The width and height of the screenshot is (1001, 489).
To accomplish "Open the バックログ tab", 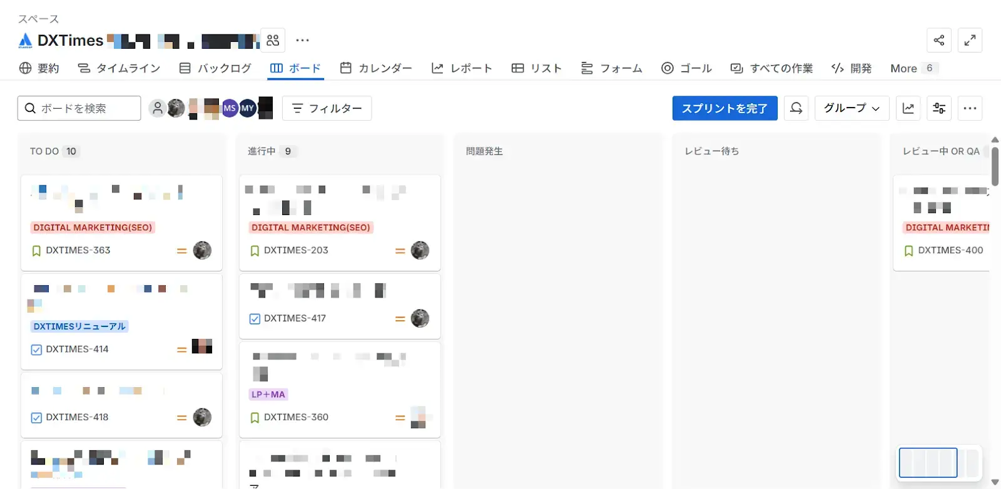I will [x=215, y=68].
